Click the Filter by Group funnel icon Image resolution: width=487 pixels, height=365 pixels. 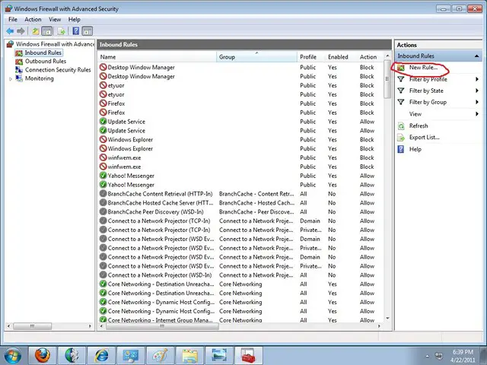click(x=401, y=102)
